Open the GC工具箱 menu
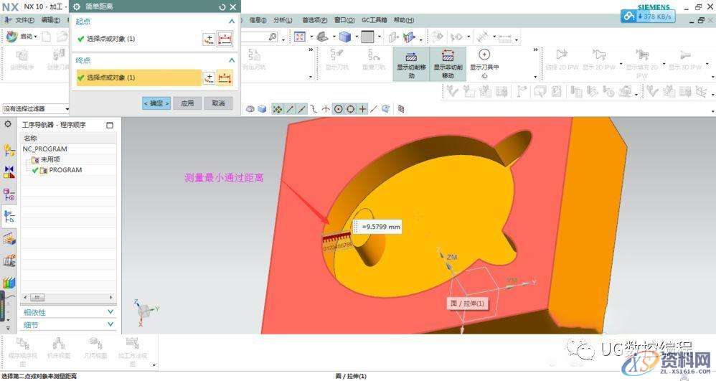 (x=374, y=20)
